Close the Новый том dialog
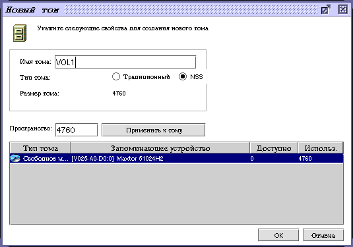The image size is (353, 247). click(x=342, y=9)
